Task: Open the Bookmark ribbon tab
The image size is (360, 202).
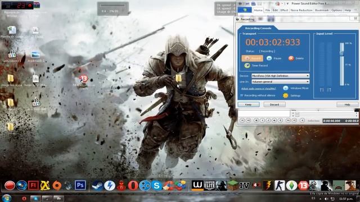Action: point(322,10)
